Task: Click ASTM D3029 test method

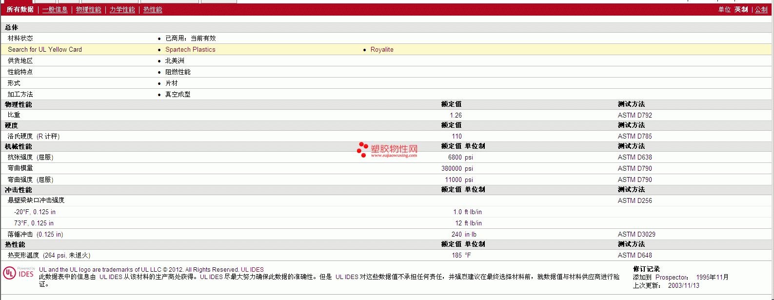Action: [x=636, y=234]
